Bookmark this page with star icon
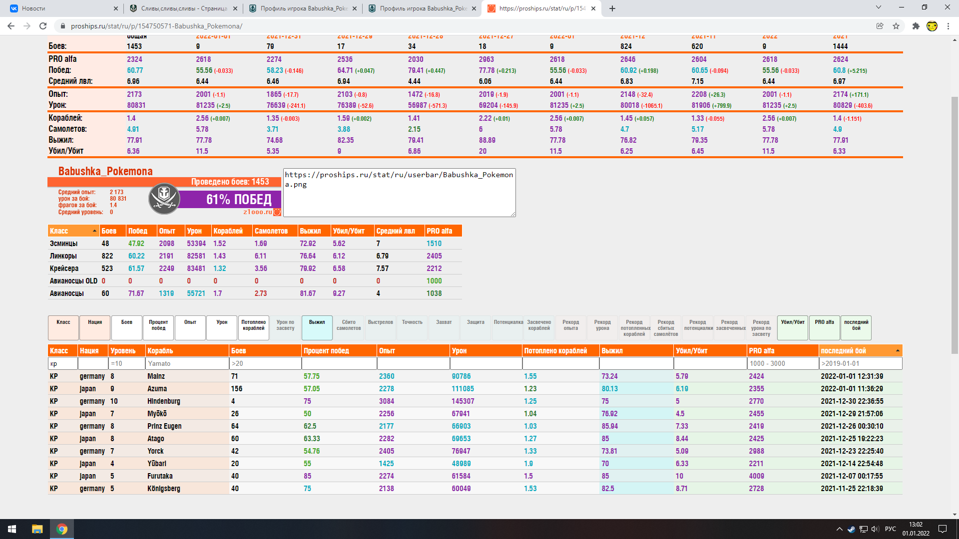The height and width of the screenshot is (539, 959). point(896,26)
